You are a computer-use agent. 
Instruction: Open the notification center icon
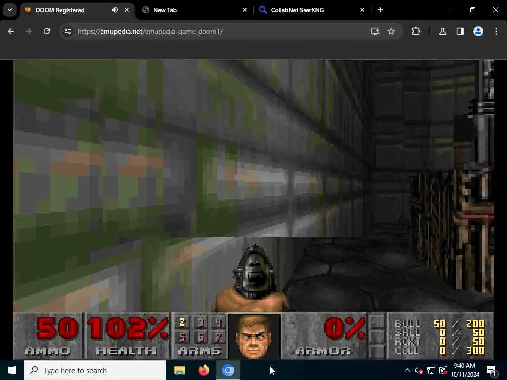[x=491, y=370]
